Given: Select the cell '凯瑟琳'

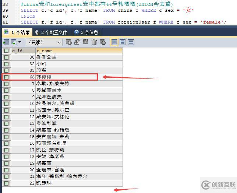Looking at the screenshot, I should click(x=79, y=183).
